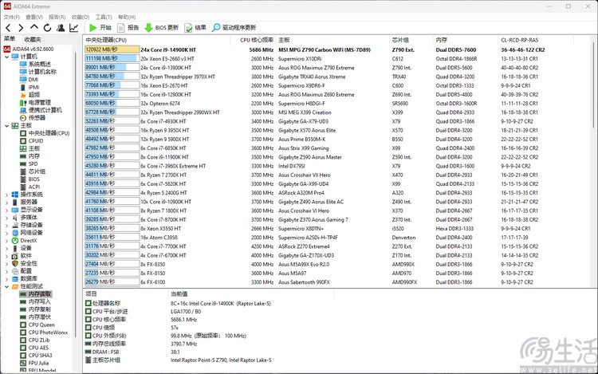Open the 超频 flame item
The image size is (598, 374).
click(x=30, y=95)
